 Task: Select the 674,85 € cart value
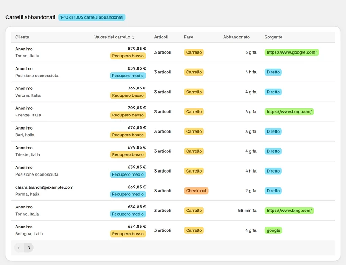(137, 128)
